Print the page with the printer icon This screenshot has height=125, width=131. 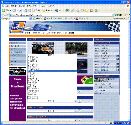coord(78,10)
